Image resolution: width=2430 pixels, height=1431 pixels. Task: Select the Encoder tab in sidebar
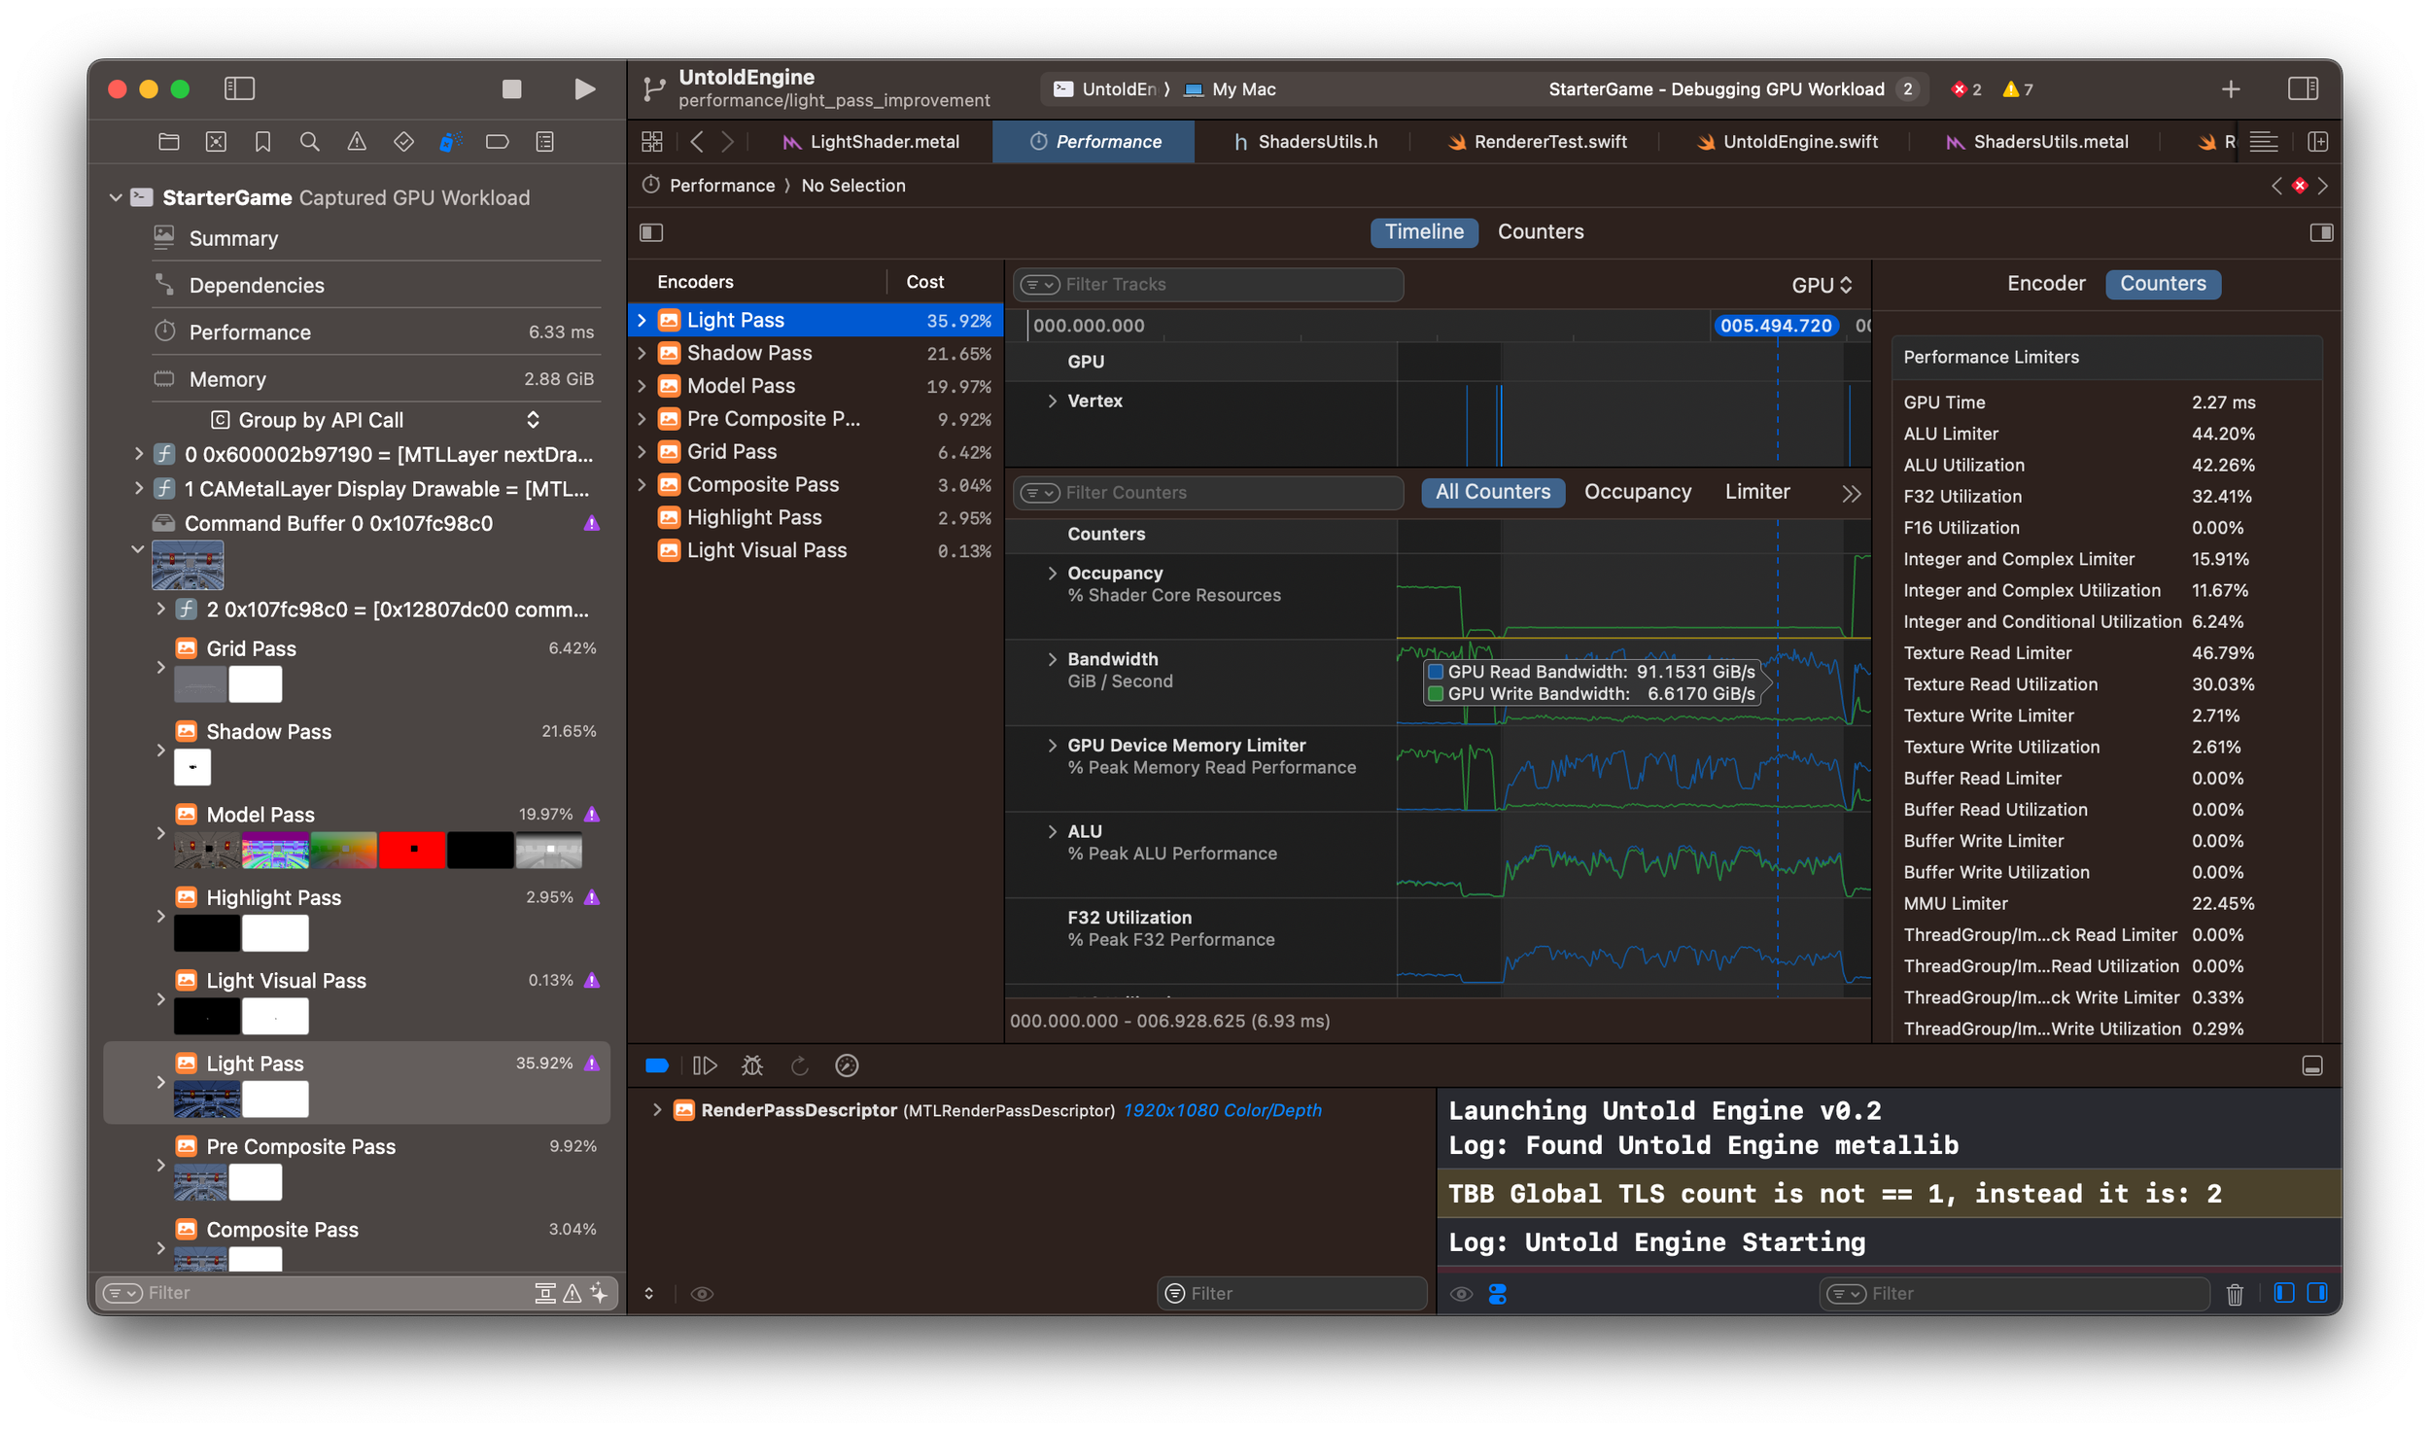[x=2045, y=284]
